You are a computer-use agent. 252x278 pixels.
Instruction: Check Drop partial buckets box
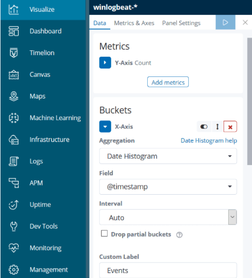[x=104, y=234]
